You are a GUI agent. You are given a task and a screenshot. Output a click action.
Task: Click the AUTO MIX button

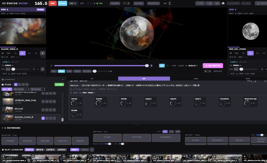pyautogui.click(x=217, y=71)
